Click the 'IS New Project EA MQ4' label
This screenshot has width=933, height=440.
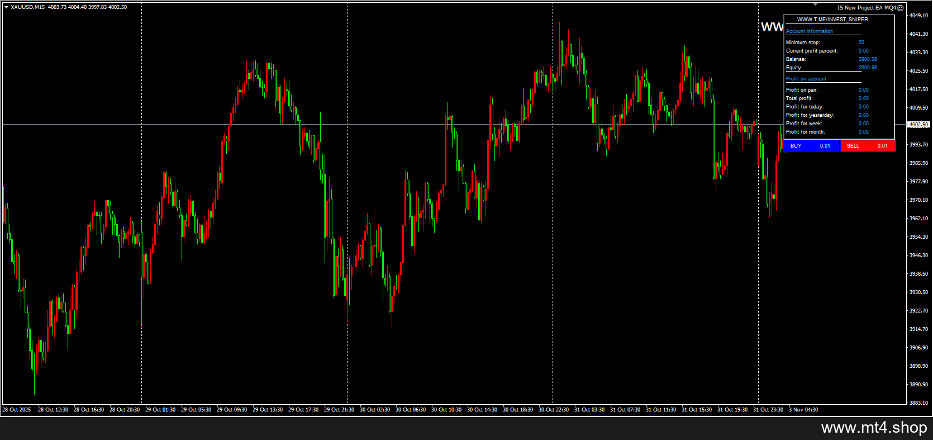[x=866, y=8]
